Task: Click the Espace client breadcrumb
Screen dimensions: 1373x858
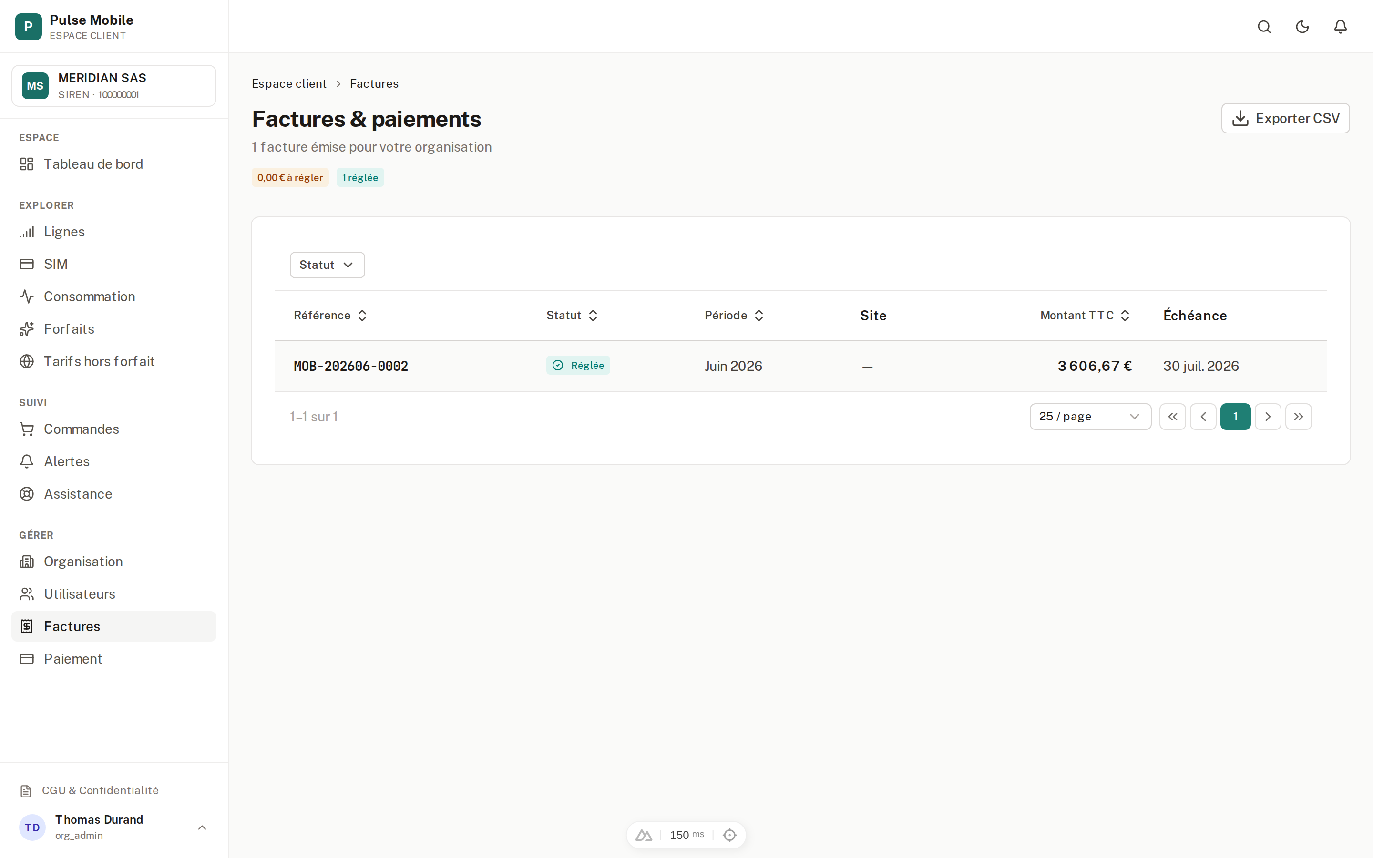Action: click(289, 83)
